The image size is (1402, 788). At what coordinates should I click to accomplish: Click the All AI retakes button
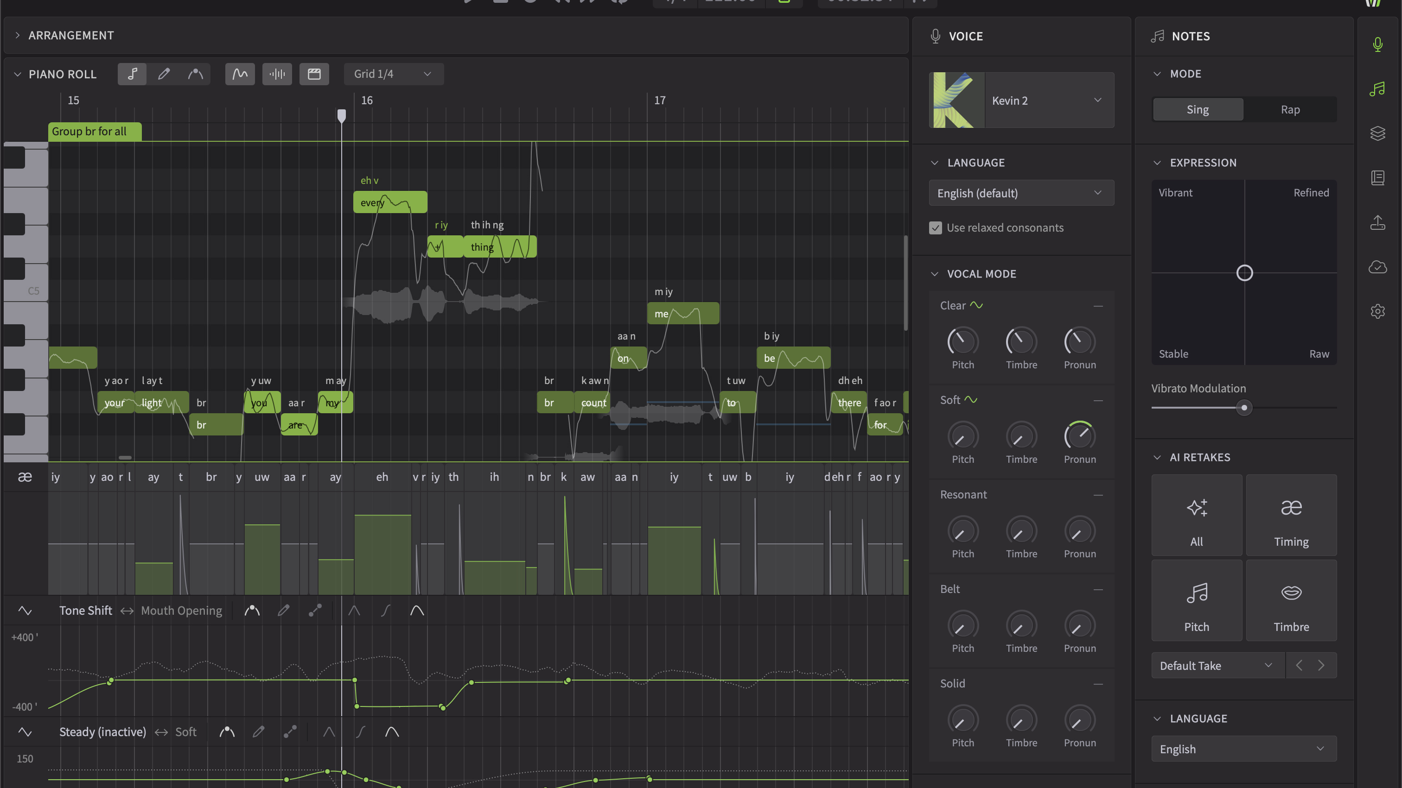click(1196, 515)
